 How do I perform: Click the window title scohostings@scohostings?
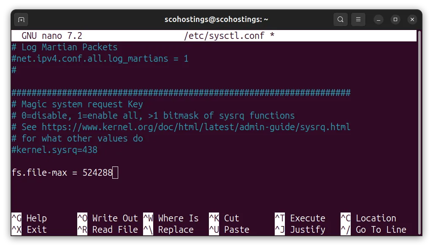point(216,19)
